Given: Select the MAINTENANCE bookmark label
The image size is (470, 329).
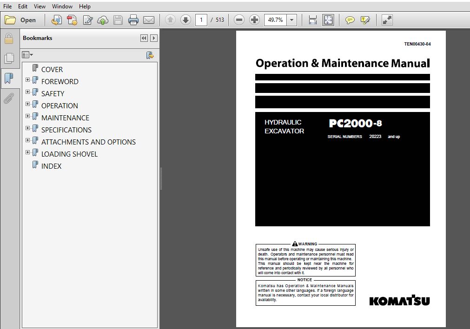Looking at the screenshot, I should point(66,118).
